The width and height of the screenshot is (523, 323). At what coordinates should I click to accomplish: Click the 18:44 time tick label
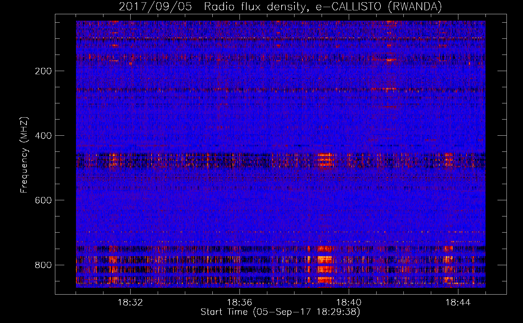tap(458, 303)
